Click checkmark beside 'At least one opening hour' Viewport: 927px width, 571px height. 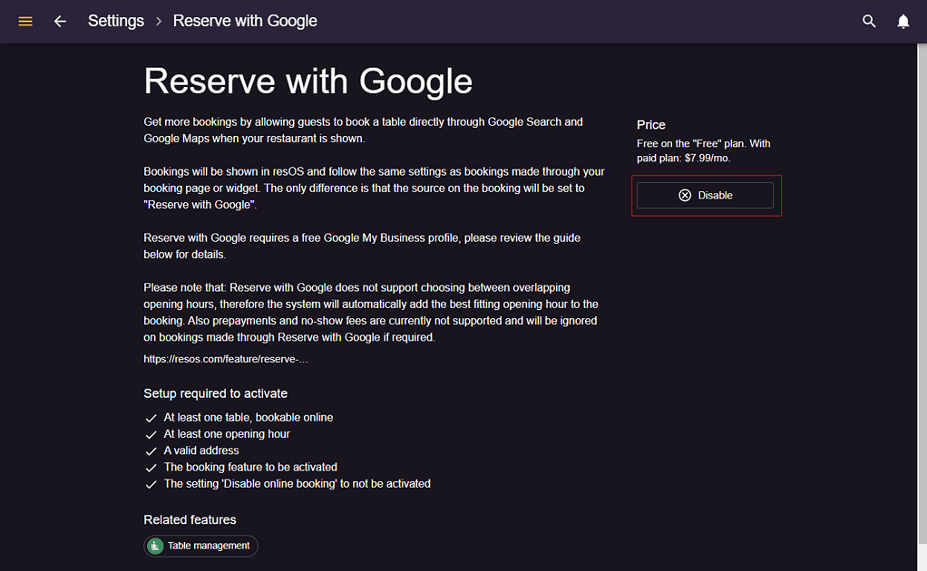tap(151, 435)
